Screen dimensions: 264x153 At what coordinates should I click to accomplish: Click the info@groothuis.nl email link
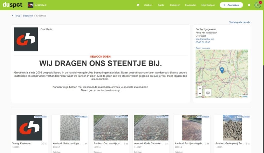tap(205, 39)
